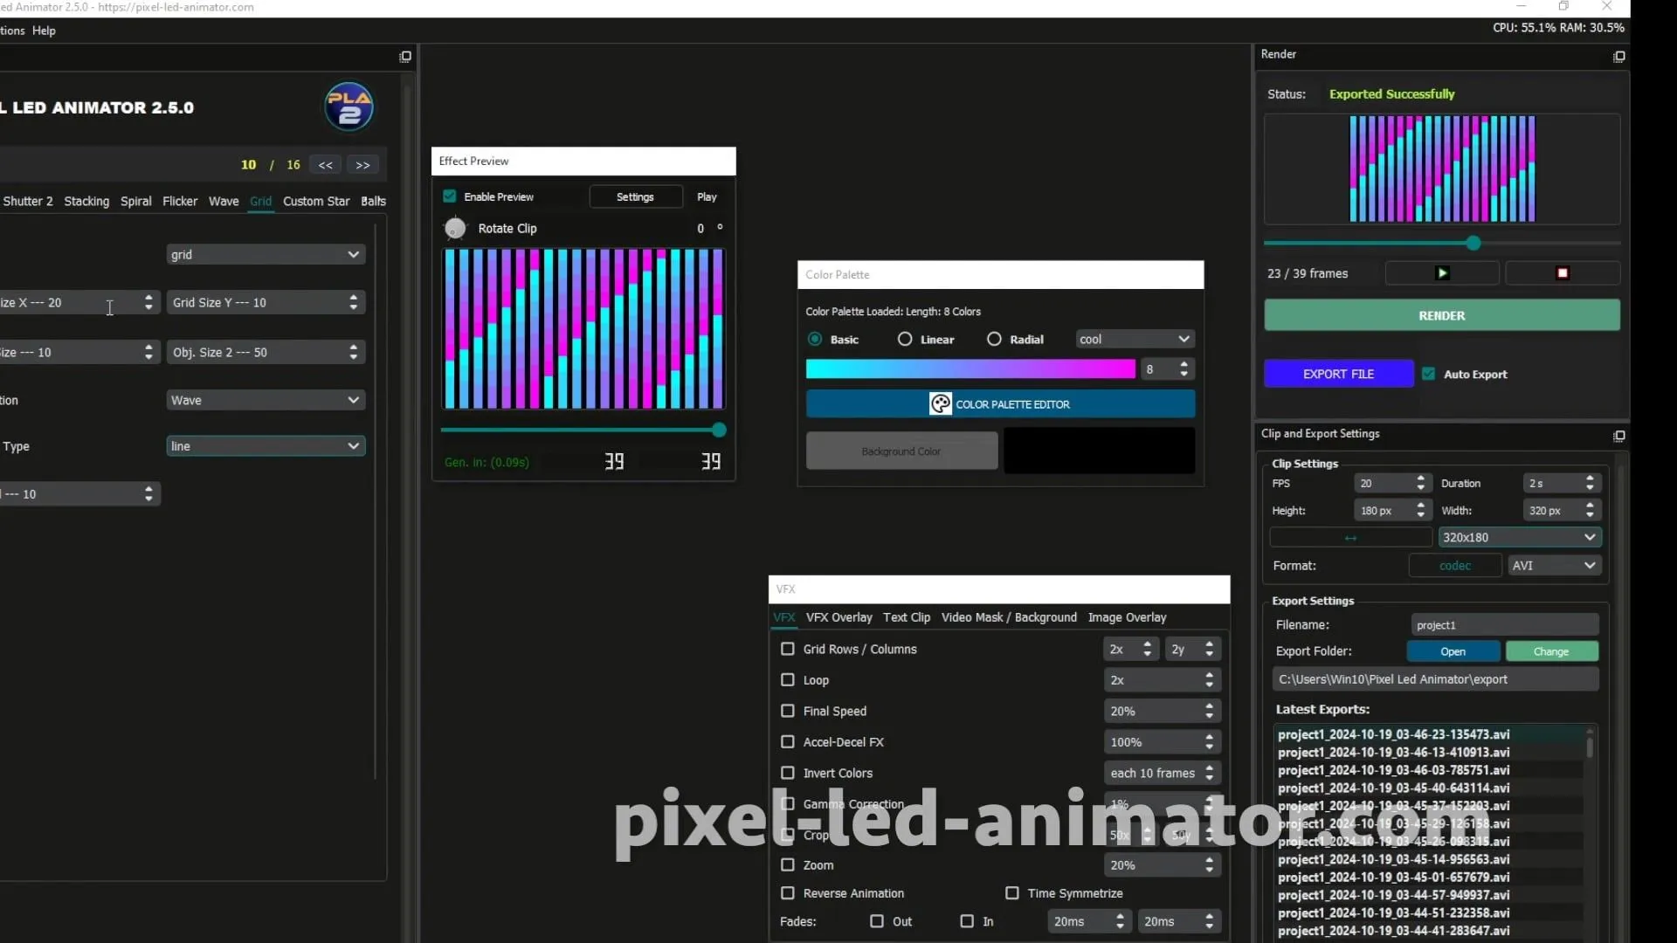Open the AVI format dropdown
This screenshot has height=943, width=1677.
point(1554,565)
